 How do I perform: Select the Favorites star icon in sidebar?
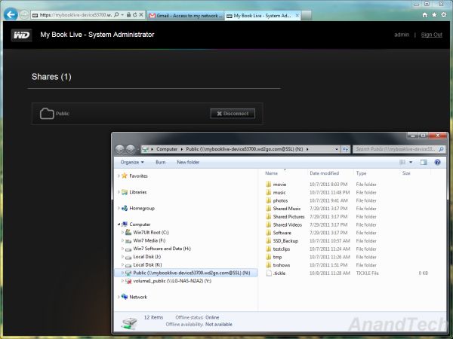click(125, 176)
